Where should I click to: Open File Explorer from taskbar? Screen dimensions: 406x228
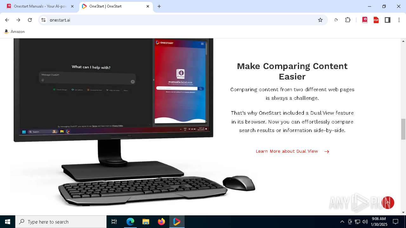pos(146,222)
